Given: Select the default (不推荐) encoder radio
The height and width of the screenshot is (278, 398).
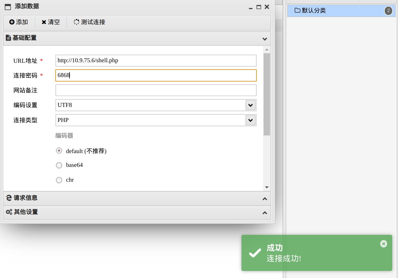Looking at the screenshot, I should [x=59, y=151].
